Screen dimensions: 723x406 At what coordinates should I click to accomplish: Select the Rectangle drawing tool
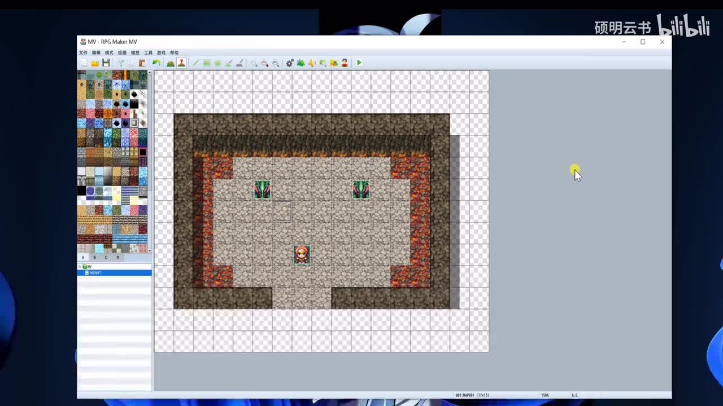tap(207, 63)
